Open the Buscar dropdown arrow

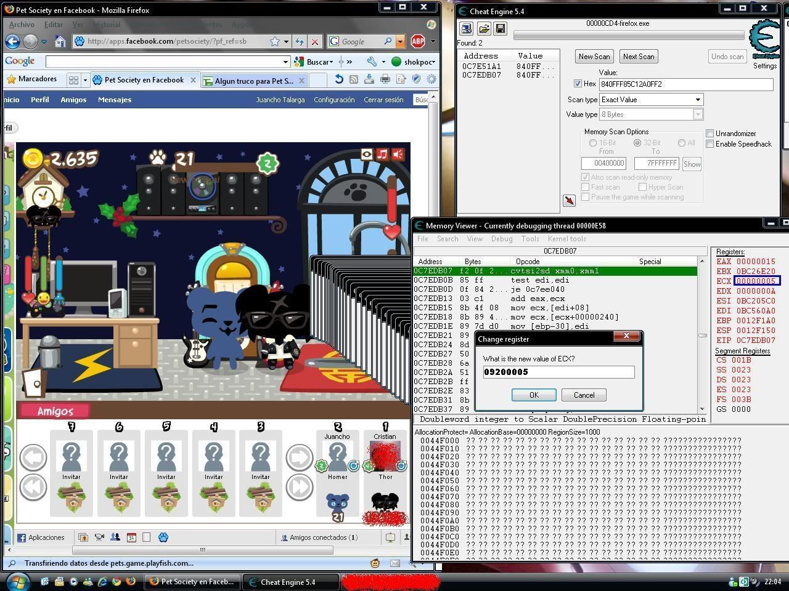point(331,62)
